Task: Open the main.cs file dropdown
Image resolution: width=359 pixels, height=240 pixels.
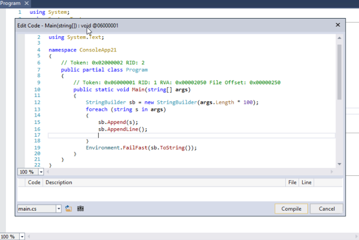Action: pos(58,209)
